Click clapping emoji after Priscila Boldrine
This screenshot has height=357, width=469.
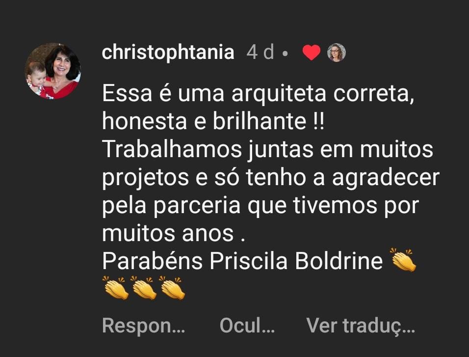[x=404, y=260]
